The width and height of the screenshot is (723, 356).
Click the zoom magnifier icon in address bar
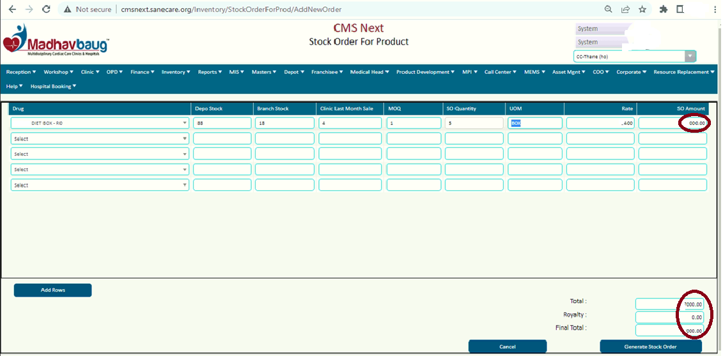tap(609, 10)
